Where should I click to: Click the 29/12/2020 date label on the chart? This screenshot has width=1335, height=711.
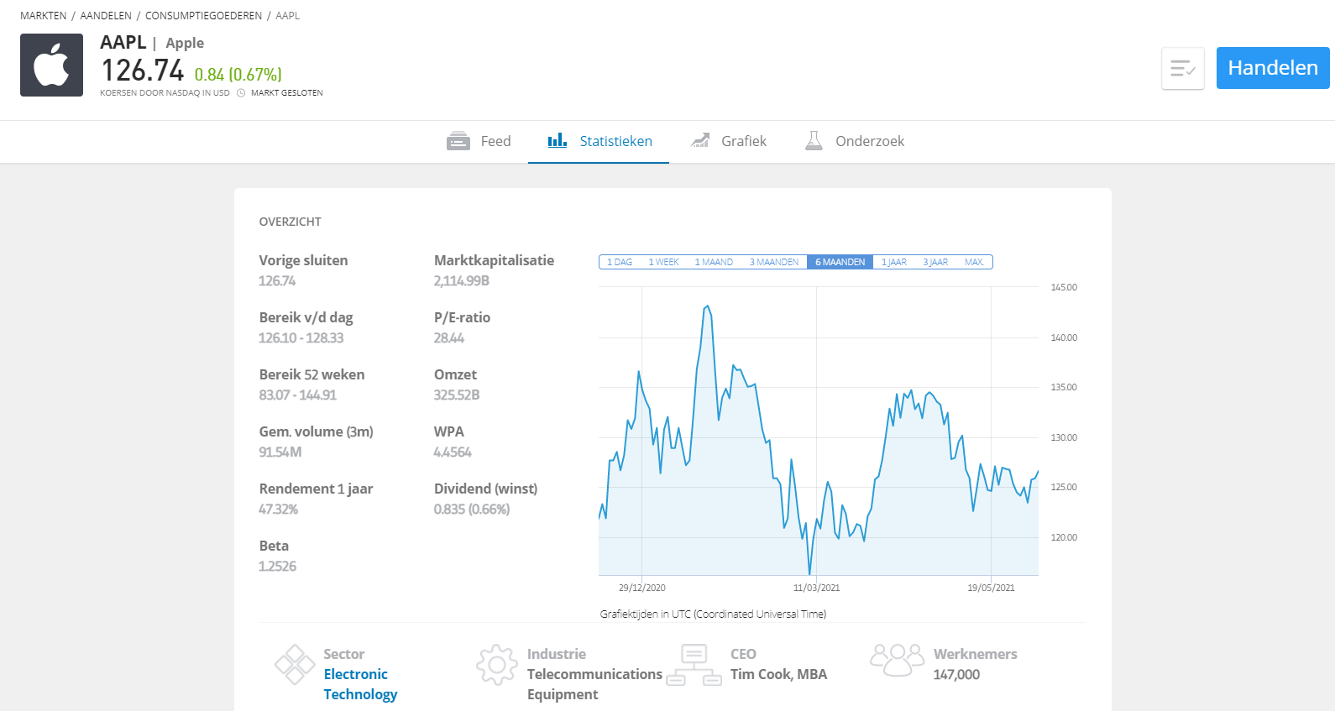coord(642,588)
